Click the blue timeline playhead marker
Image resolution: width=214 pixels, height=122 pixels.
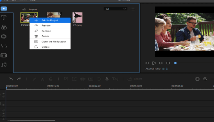pyautogui.click(x=6, y=88)
